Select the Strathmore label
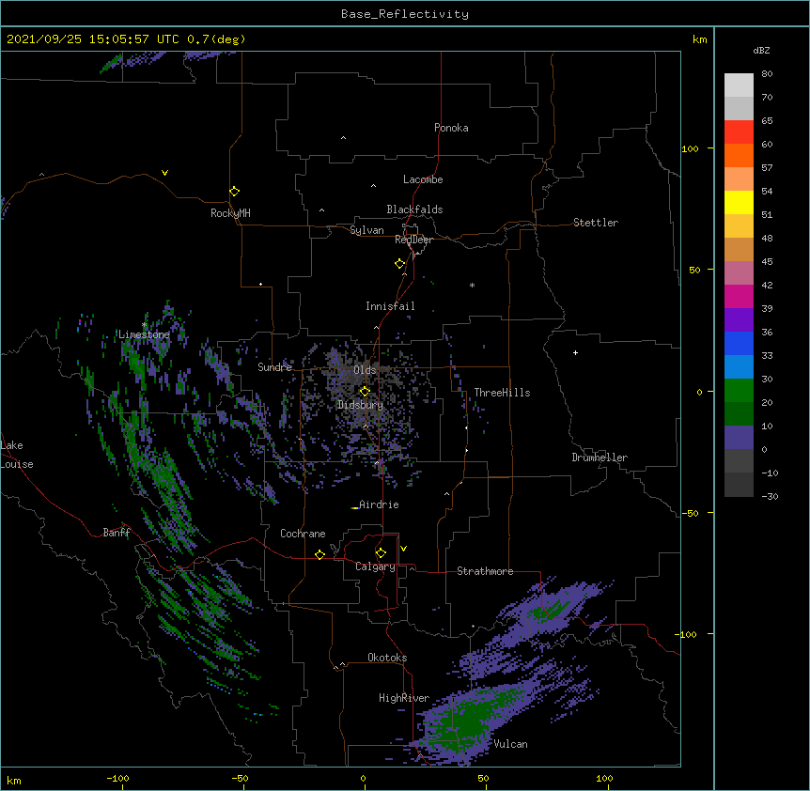The image size is (810, 791). point(485,571)
